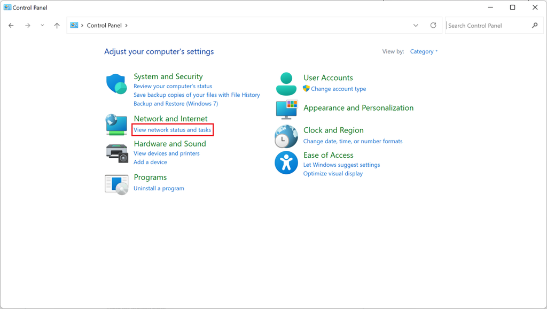Open the back-button recent pages chevron

[x=42, y=25]
